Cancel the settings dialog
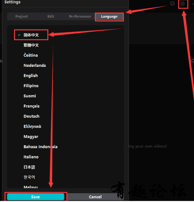This screenshot has height=202, width=194. pos(95,197)
